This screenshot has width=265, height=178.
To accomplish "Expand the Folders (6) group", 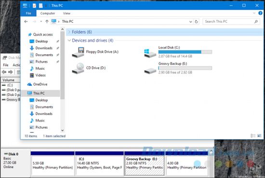I will [x=69, y=32].
